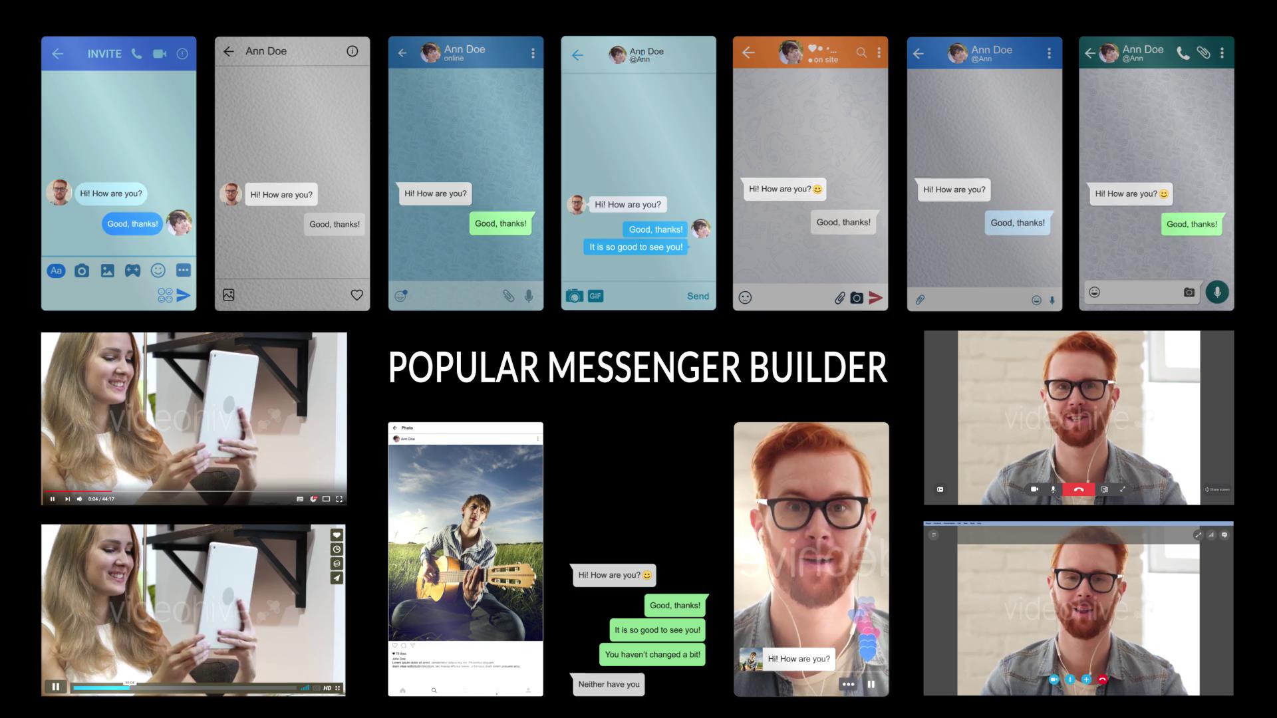
Task: Click the phone call icon in Ann Doe header
Action: click(1183, 53)
